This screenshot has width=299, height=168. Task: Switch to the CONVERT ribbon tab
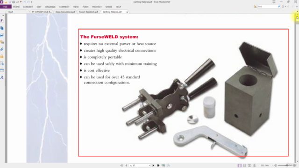(x=28, y=7)
